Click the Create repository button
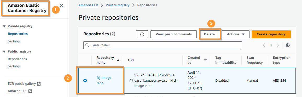 [271, 34]
